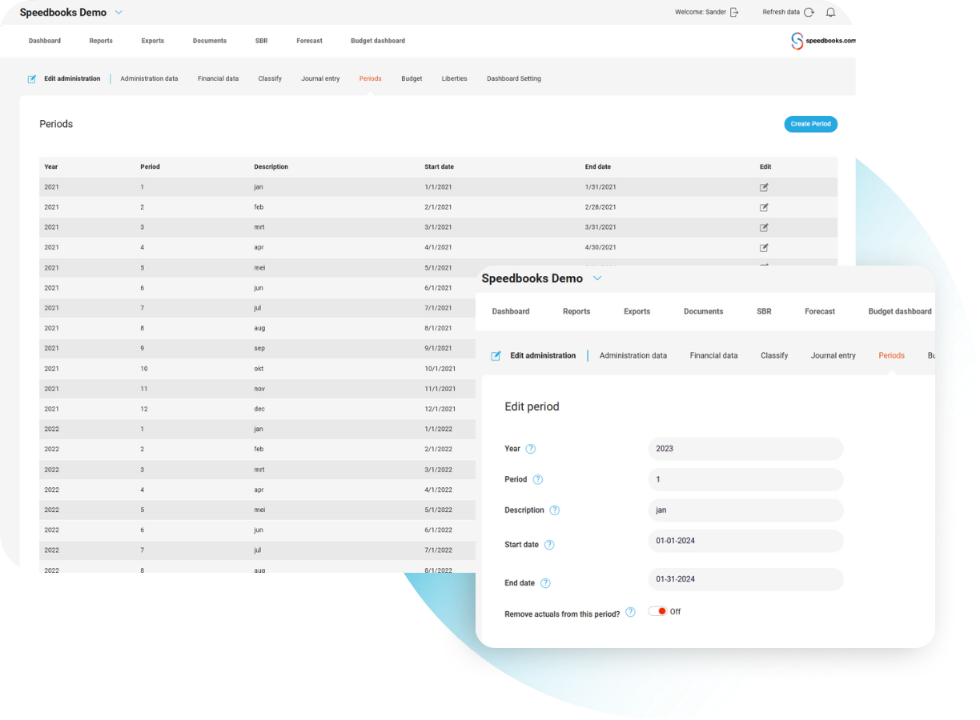Switch to the Budget tab in back window
The width and height of the screenshot is (980, 720).
412,79
